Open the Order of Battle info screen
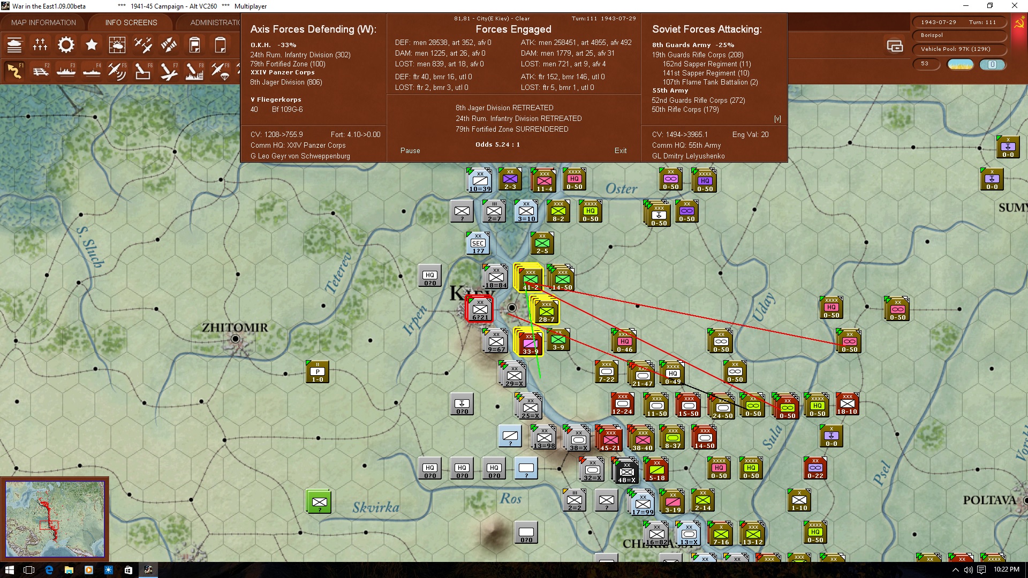 (14, 45)
